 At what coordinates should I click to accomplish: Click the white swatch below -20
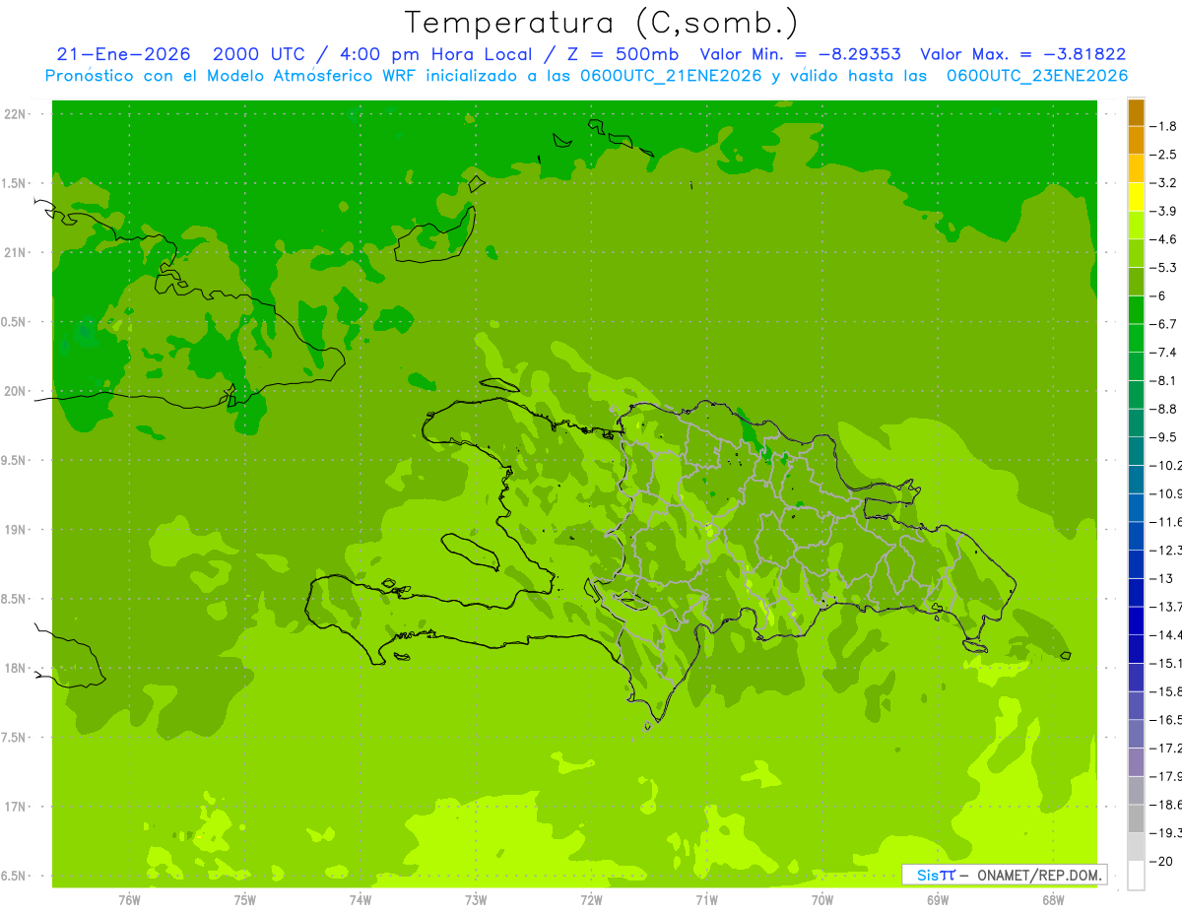point(1136,876)
